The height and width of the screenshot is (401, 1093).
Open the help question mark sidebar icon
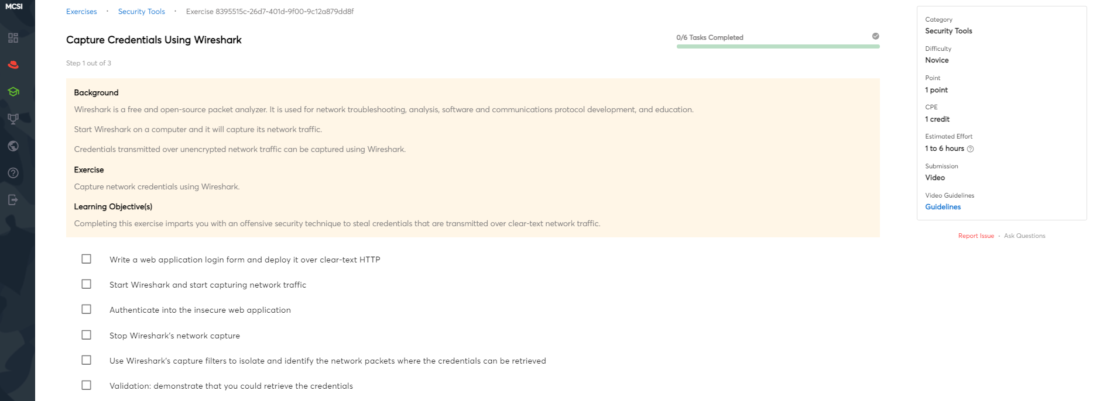click(13, 173)
